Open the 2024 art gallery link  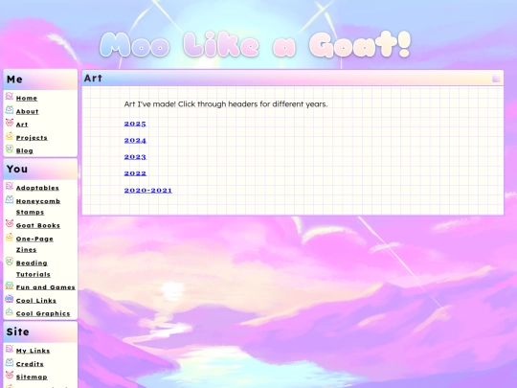(x=135, y=140)
